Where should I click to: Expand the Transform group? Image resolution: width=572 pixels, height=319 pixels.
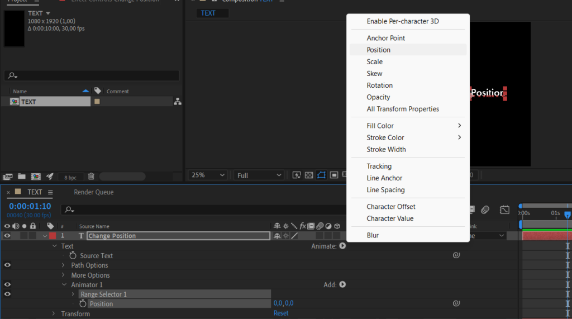coord(54,313)
